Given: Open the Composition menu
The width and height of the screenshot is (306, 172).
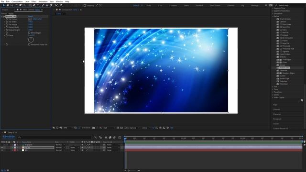Looking at the screenshot, I should pos(17,1).
